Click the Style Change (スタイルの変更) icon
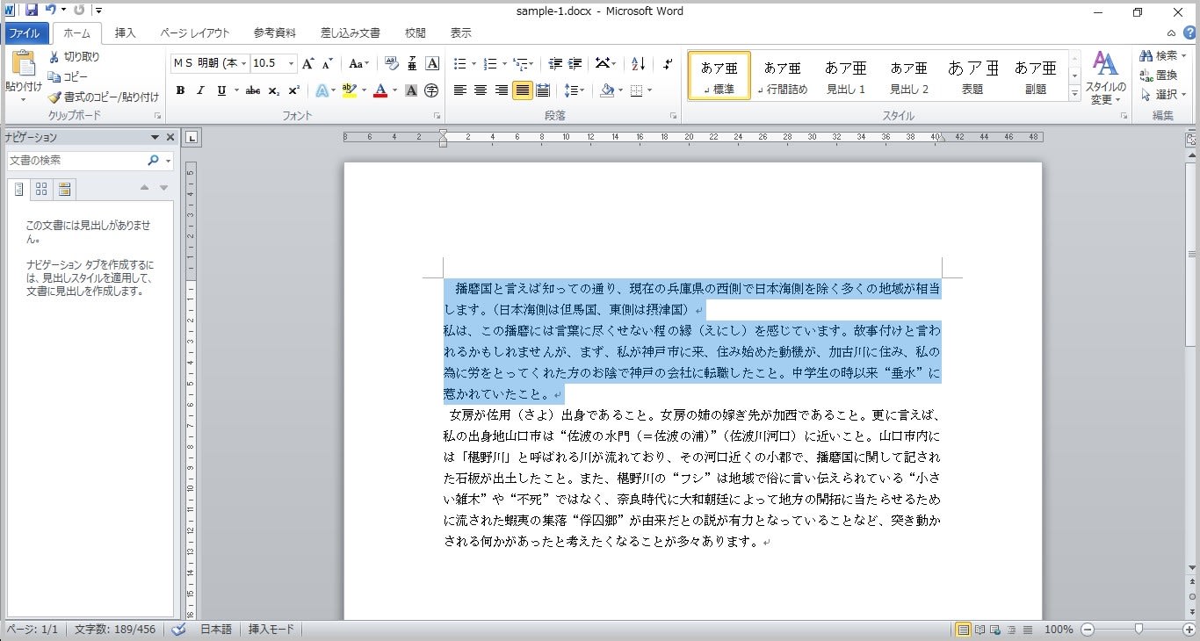Screen dimensions: 1200x641 click(1105, 77)
